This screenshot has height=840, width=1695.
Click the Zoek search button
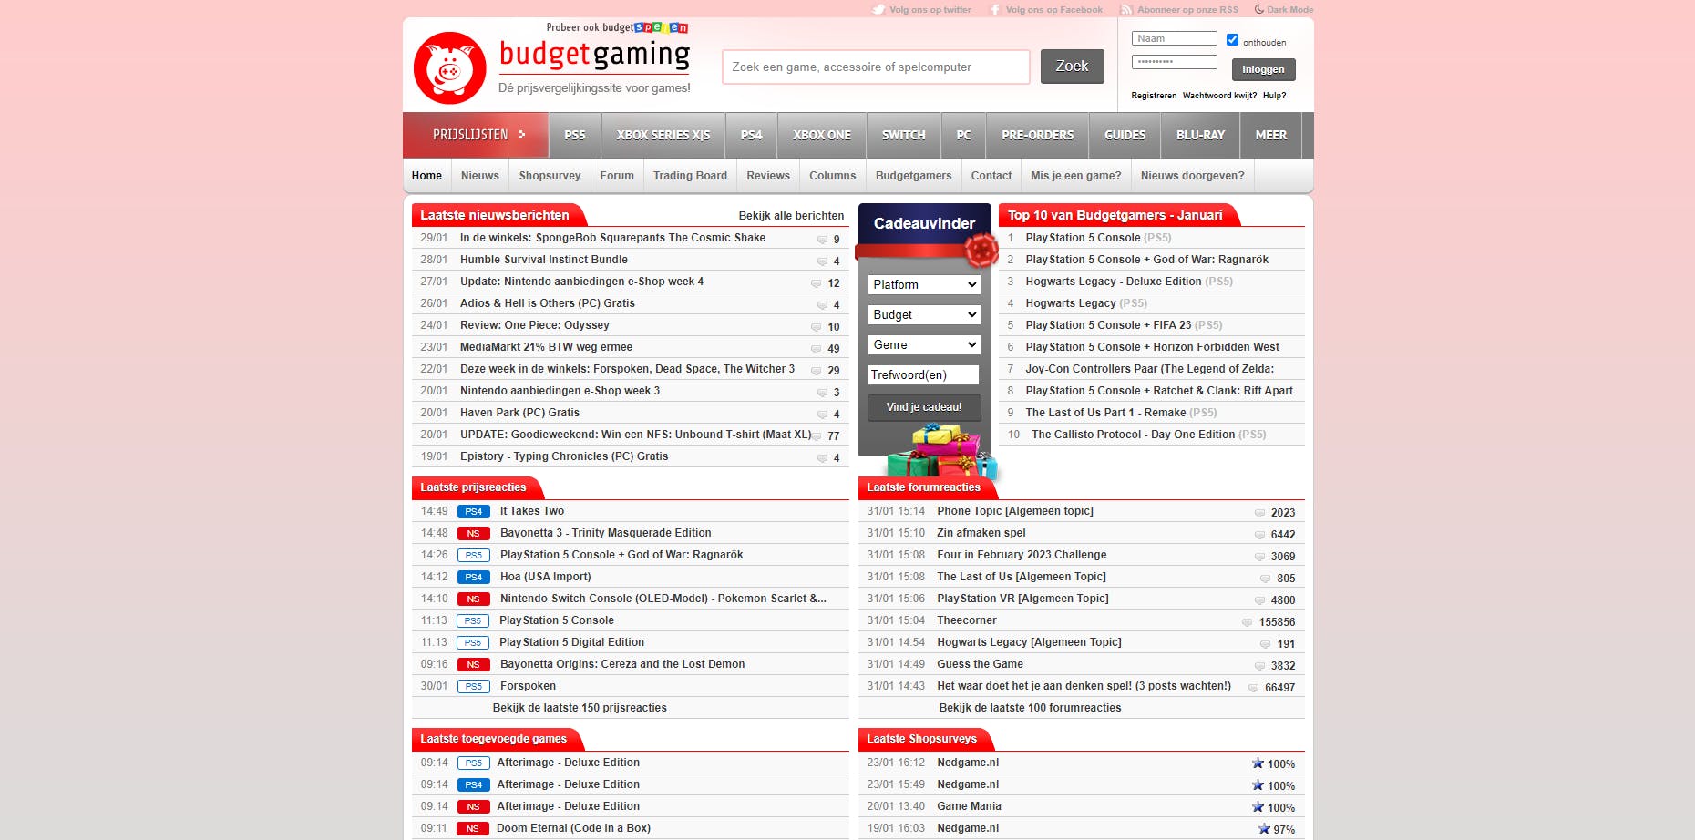tap(1072, 67)
